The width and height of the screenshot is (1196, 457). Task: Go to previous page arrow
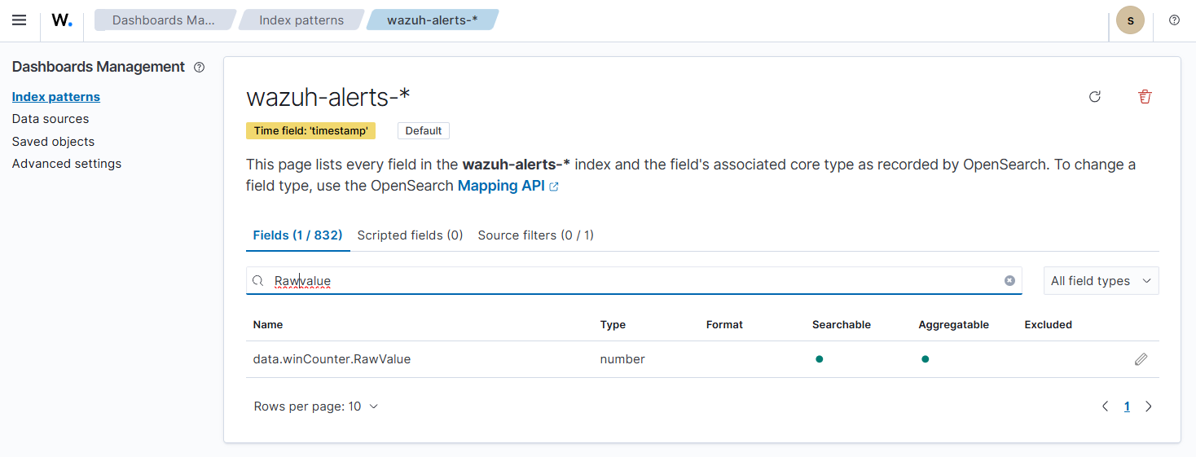pyautogui.click(x=1105, y=406)
